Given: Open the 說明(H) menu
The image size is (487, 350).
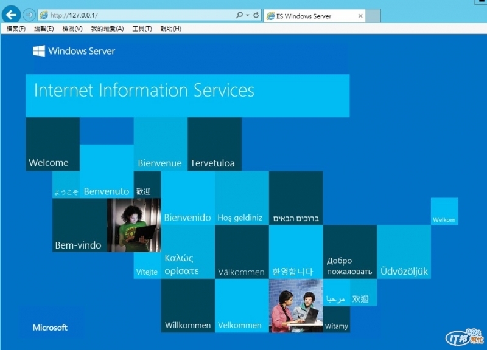Looking at the screenshot, I should (x=171, y=29).
